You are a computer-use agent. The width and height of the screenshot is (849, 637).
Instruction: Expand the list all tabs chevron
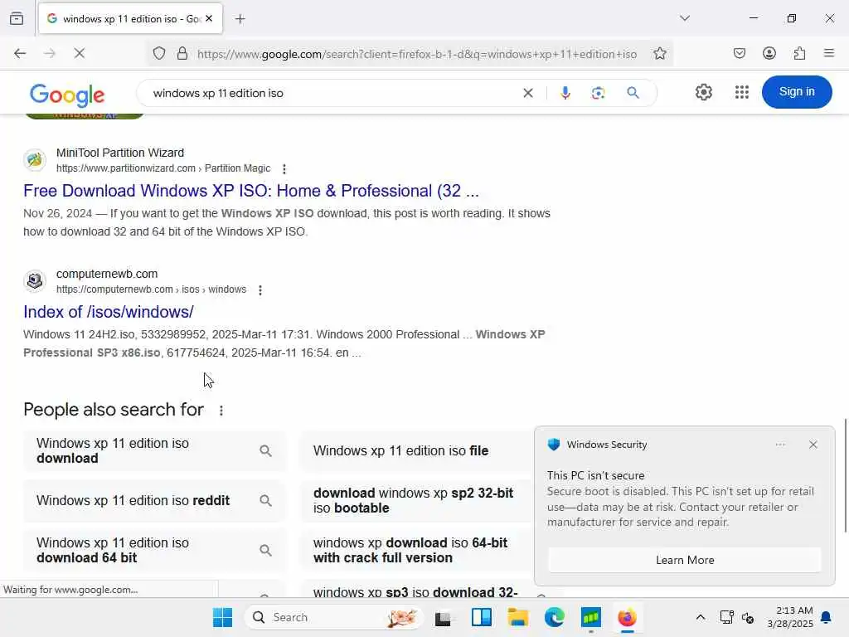click(684, 18)
